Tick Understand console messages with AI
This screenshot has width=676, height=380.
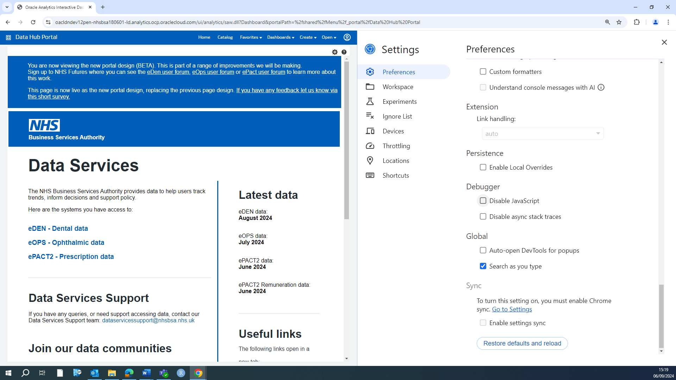pyautogui.click(x=483, y=87)
